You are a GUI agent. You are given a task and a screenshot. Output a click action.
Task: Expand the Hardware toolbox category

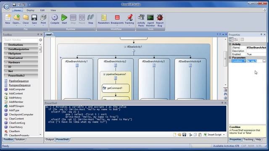(6, 62)
